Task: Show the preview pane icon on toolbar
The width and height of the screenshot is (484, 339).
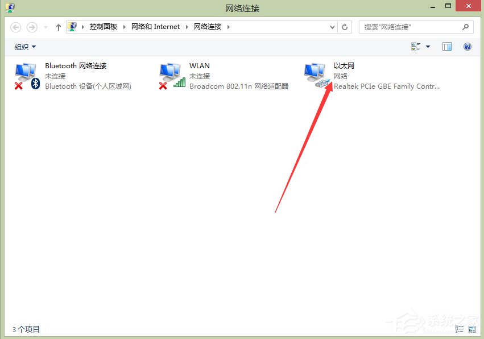Action: tap(446, 46)
